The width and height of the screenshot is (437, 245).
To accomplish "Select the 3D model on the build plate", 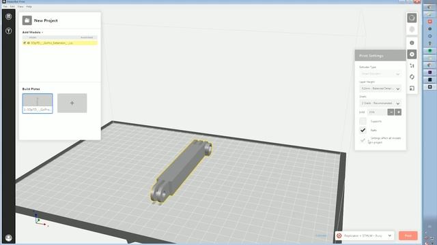I will coord(180,172).
